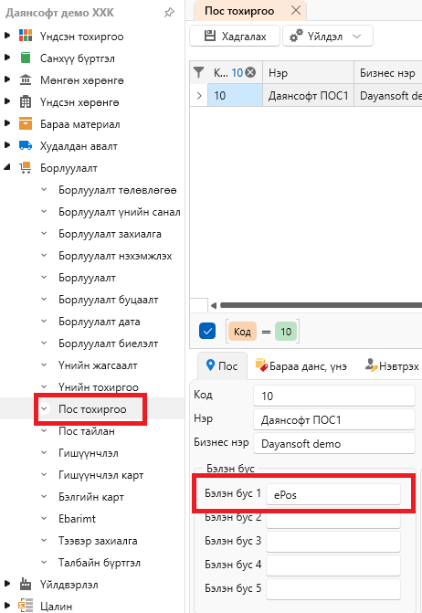This screenshot has width=422, height=613.
Task: Click the floppy disk save icon
Action: pos(210,36)
